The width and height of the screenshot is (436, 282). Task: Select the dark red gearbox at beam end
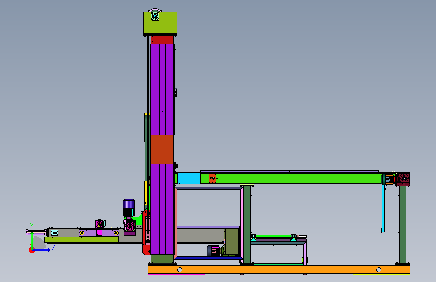(x=403, y=179)
